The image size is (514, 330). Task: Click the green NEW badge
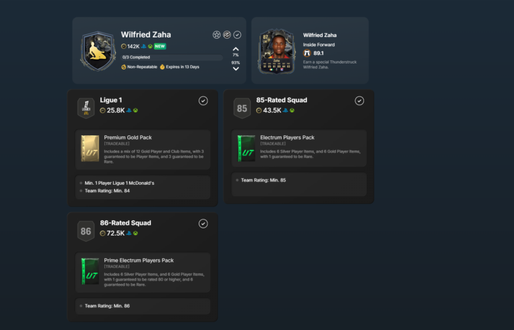[x=160, y=46]
